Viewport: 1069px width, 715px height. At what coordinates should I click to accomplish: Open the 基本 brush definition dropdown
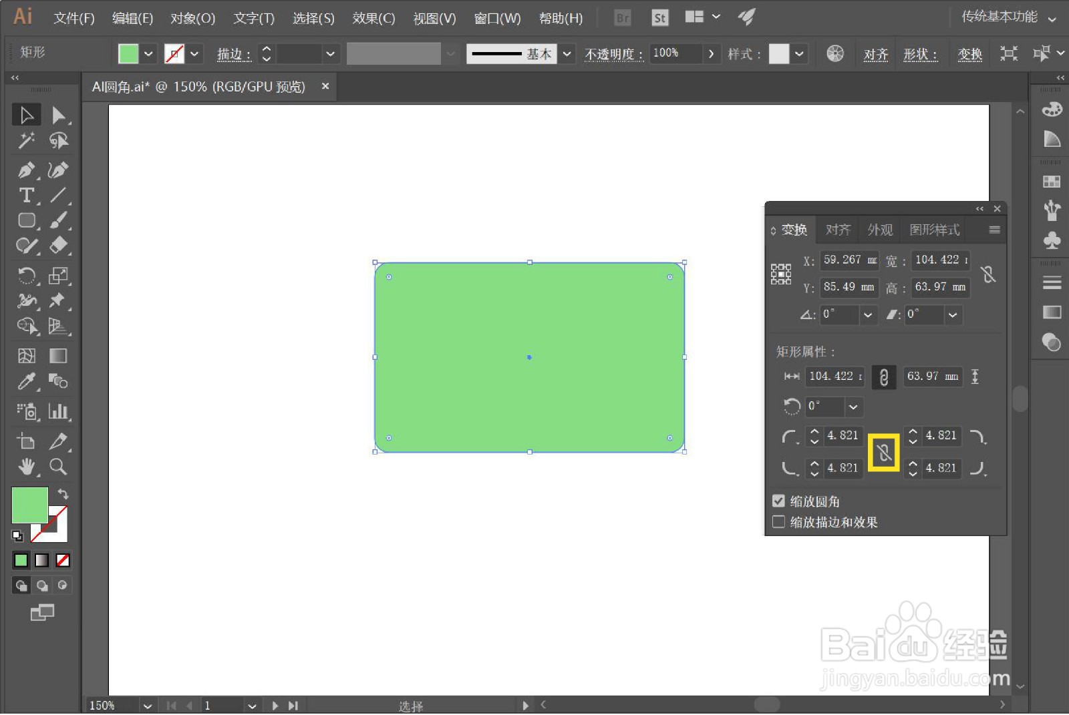(567, 53)
